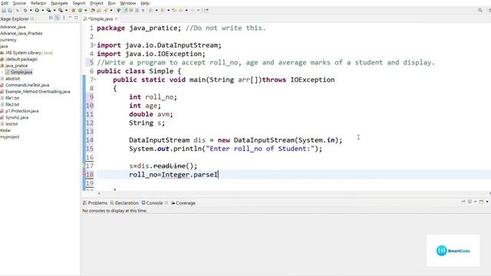
Task: Select the Advance_Java_Practies project
Action: pyautogui.click(x=21, y=33)
